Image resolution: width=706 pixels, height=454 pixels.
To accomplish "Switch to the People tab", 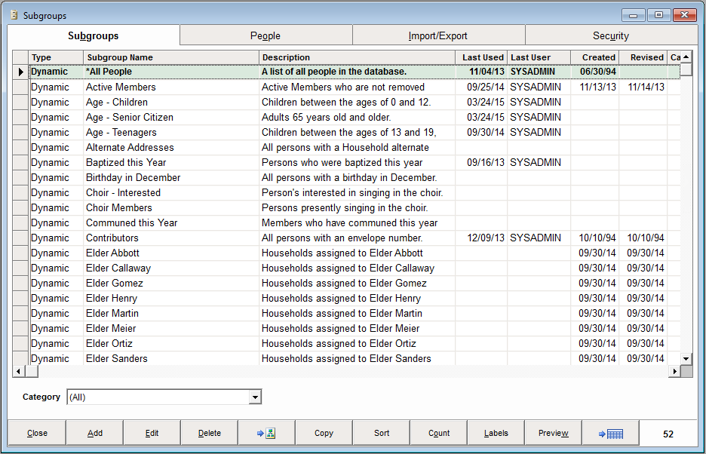I will pos(266,35).
